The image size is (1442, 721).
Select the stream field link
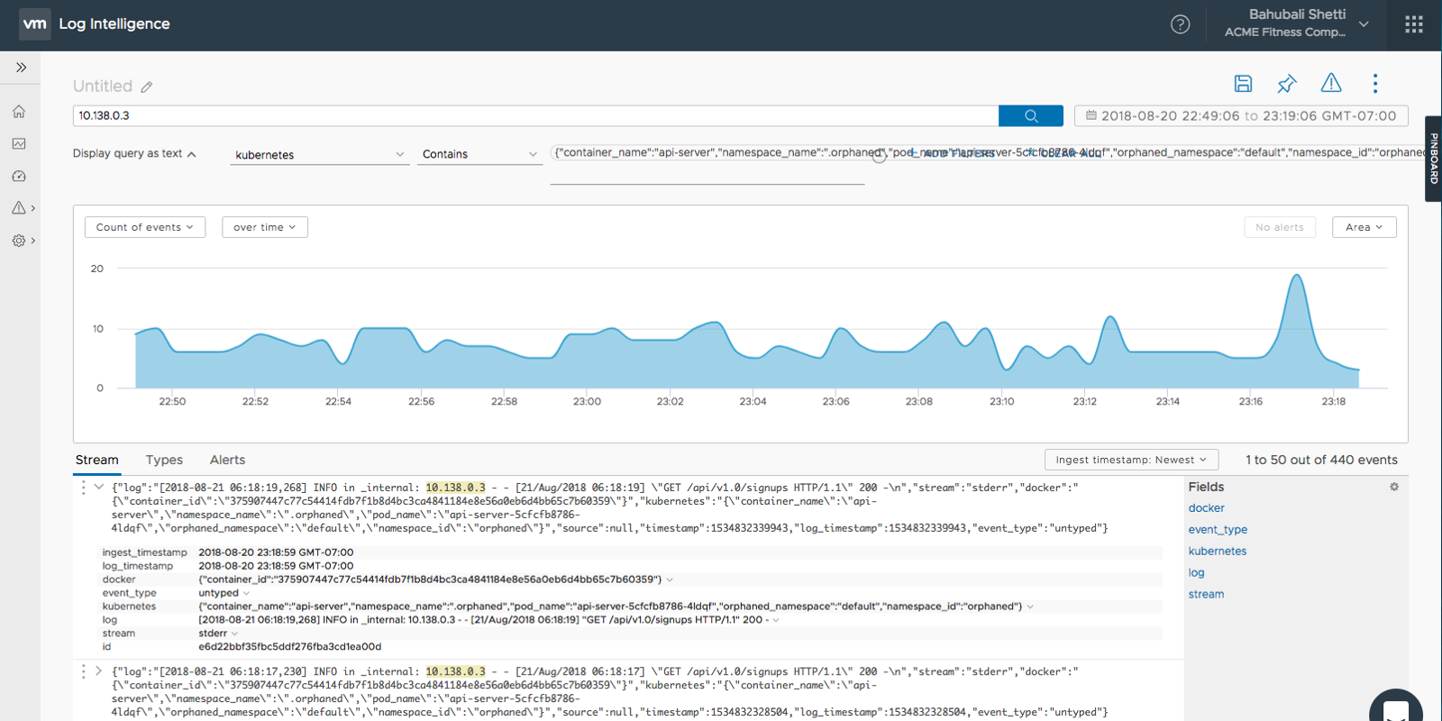[1206, 595]
